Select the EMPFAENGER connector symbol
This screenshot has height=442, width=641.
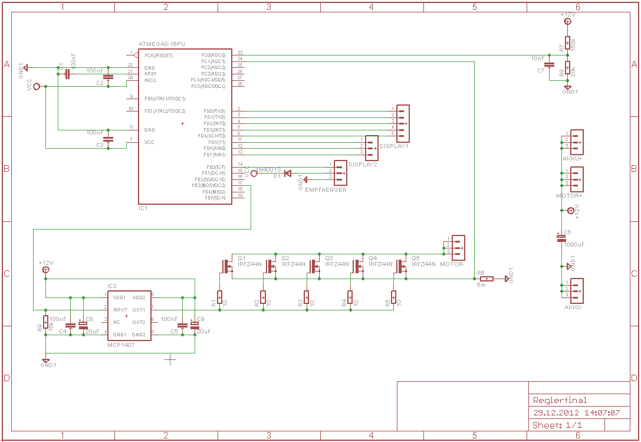[x=340, y=173]
